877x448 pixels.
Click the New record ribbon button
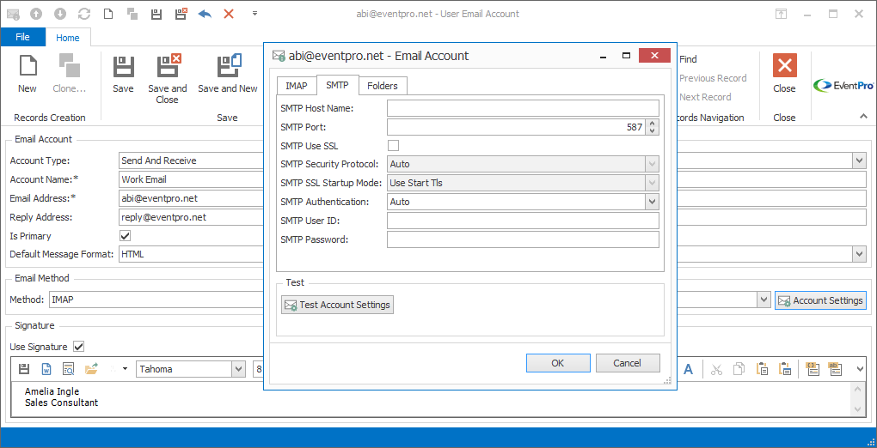click(x=27, y=73)
